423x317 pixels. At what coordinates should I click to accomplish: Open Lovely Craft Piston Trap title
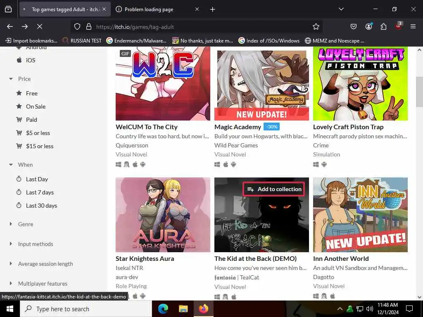pos(348,127)
